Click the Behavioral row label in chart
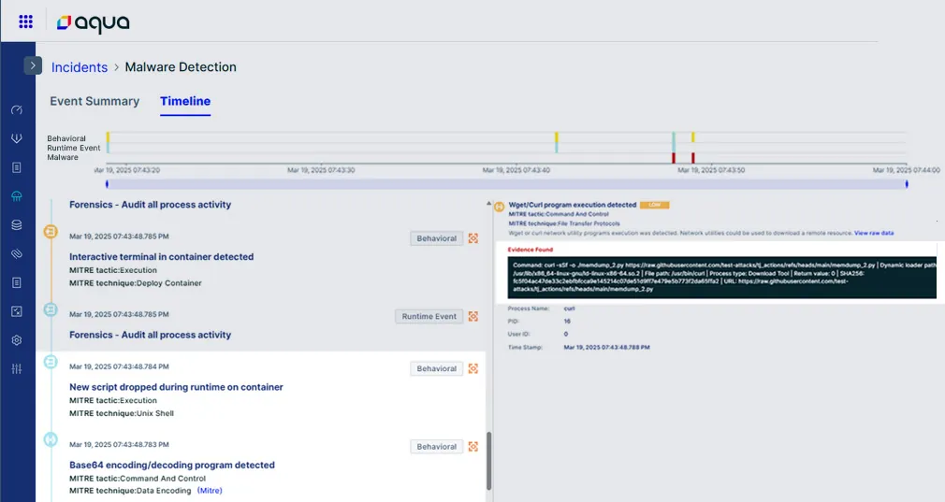Image resolution: width=945 pixels, height=502 pixels. [66, 138]
